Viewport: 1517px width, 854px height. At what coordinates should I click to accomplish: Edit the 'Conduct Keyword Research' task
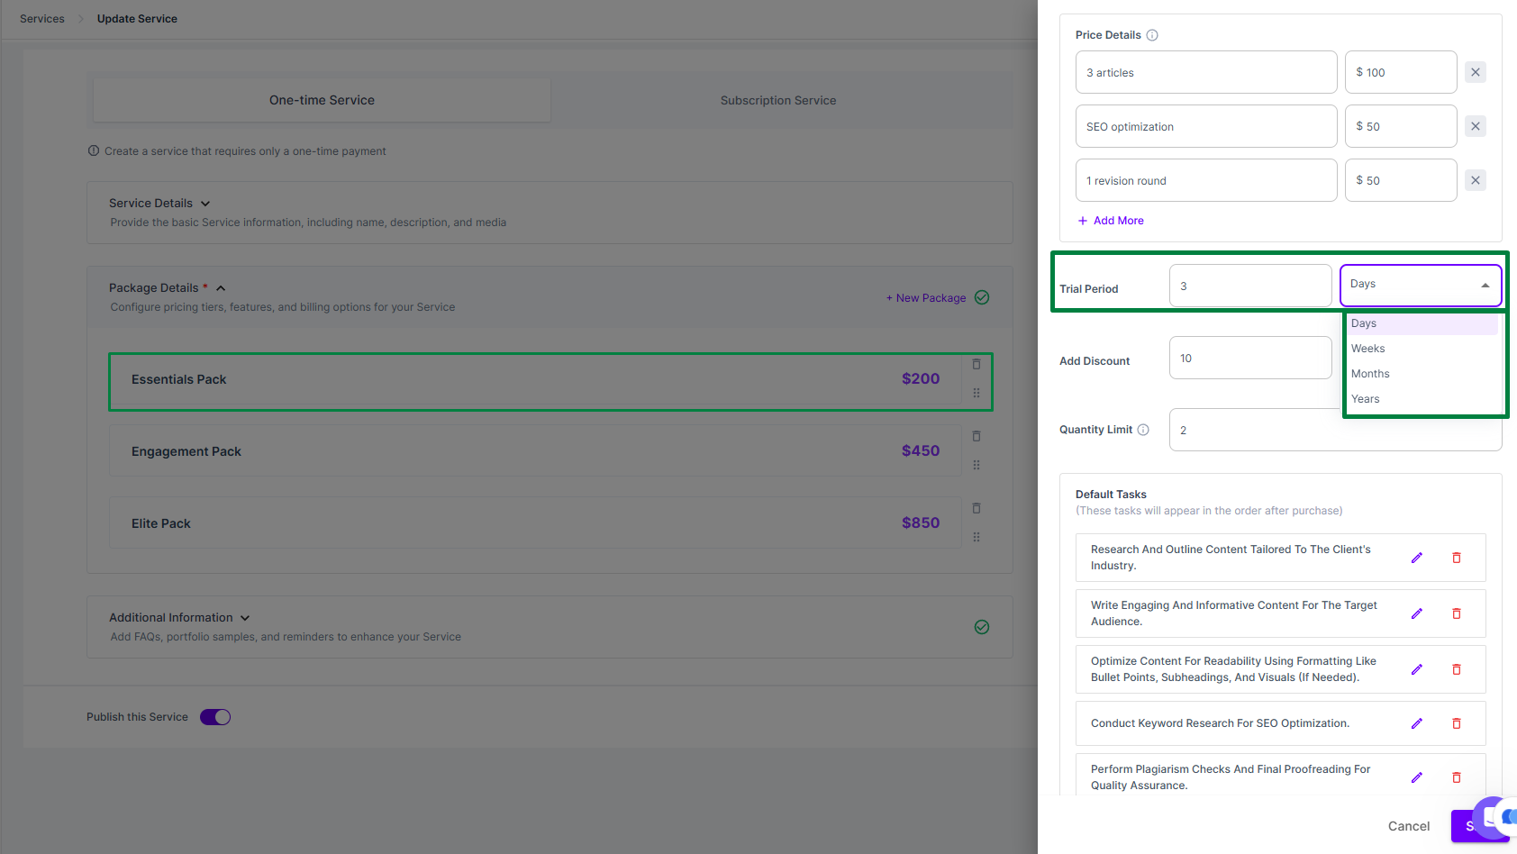click(x=1416, y=723)
